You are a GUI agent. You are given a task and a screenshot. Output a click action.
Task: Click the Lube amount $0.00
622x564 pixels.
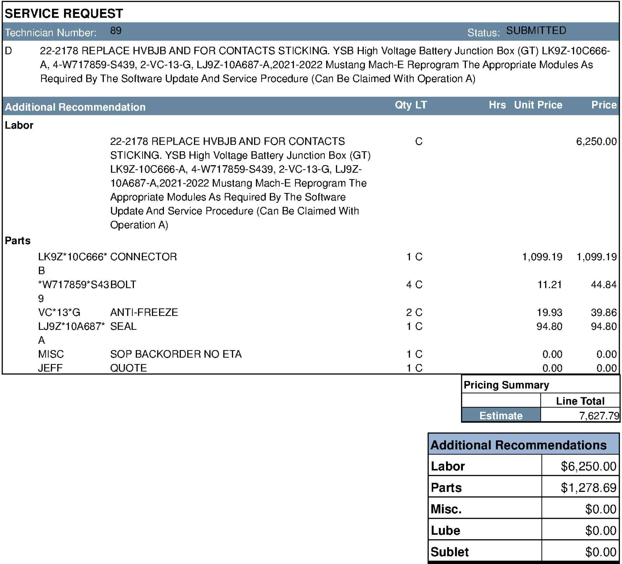(x=601, y=530)
